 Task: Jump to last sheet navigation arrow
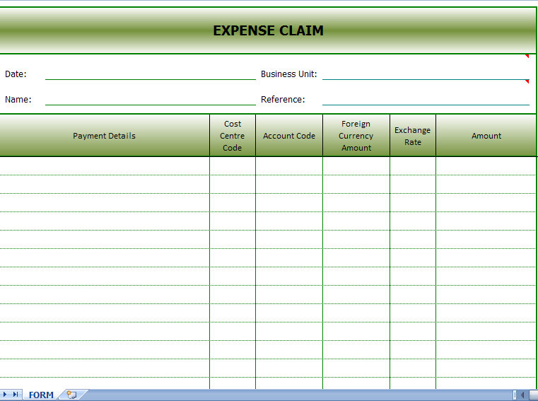(16, 395)
